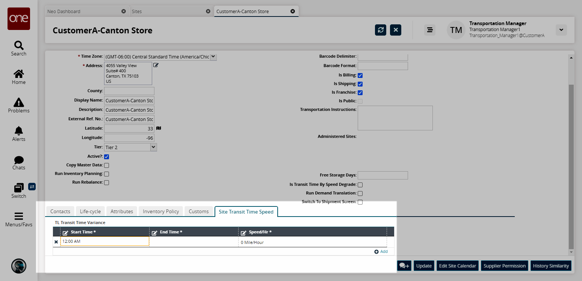582x281 pixels.
Task: Switch to the Inventory Policy tab
Action: (161, 211)
